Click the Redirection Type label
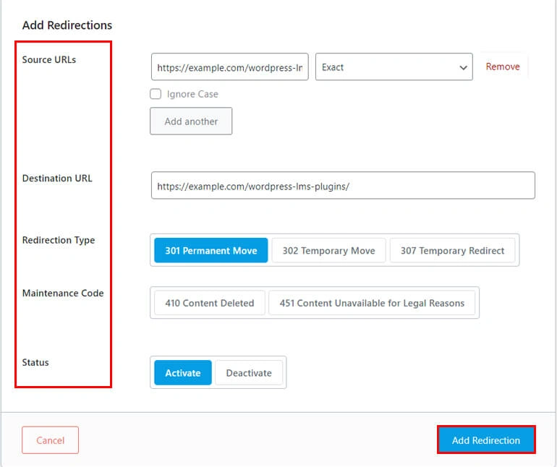The image size is (557, 467). [x=59, y=241]
